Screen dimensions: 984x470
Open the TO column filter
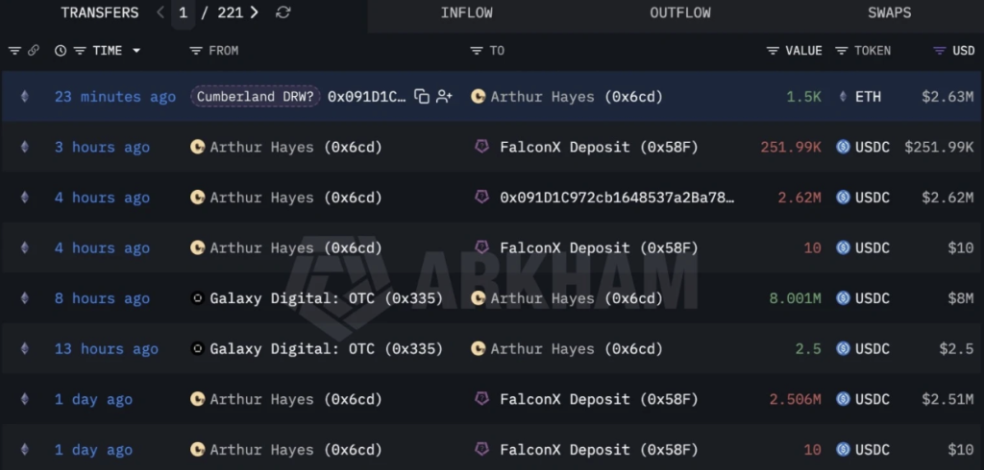(477, 51)
